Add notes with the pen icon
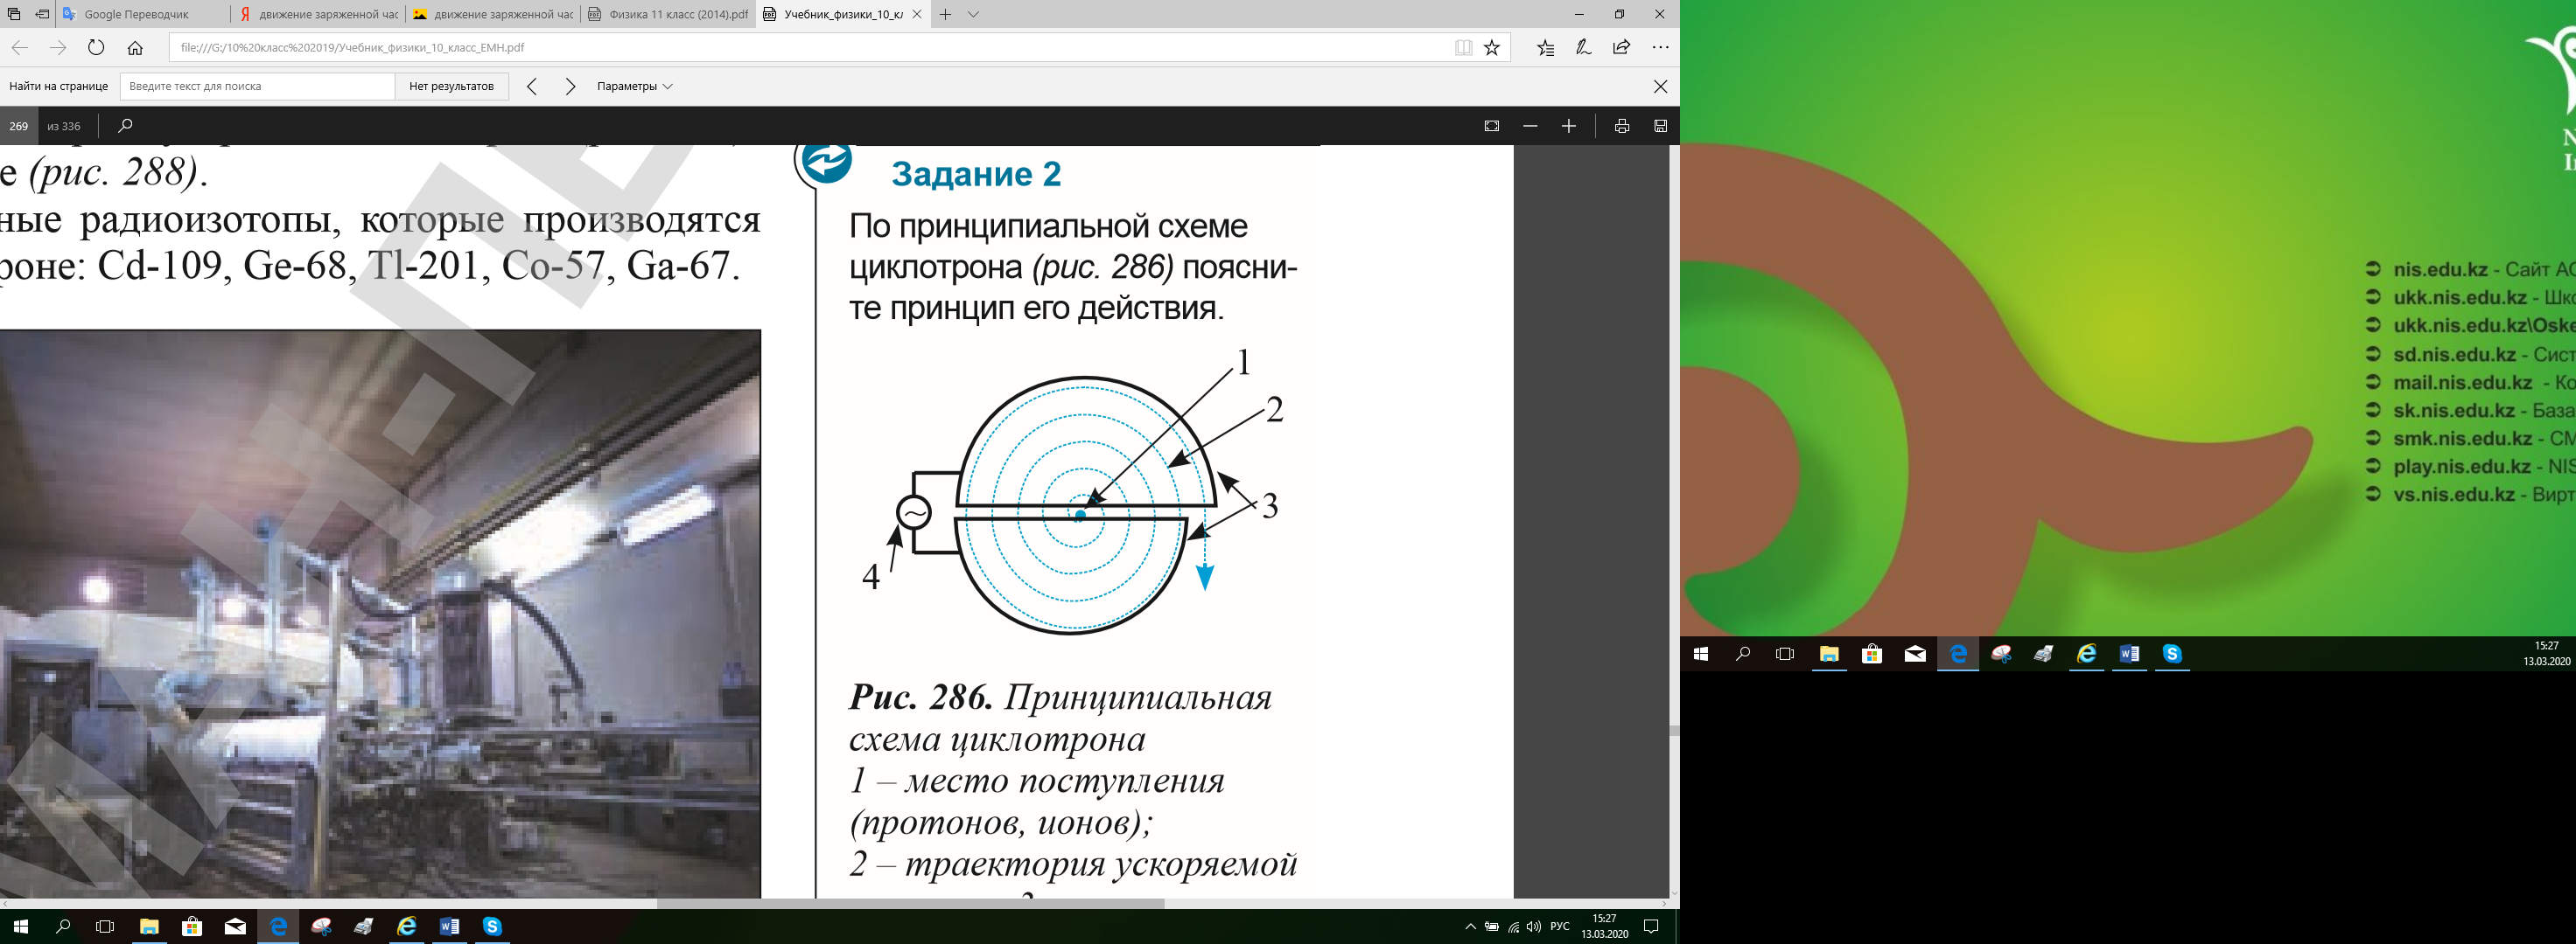 coord(1584,47)
